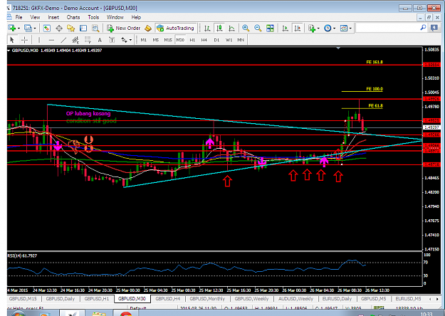
Task: Expand the Templates dropdown arrow
Action: pyautogui.click(x=350, y=28)
